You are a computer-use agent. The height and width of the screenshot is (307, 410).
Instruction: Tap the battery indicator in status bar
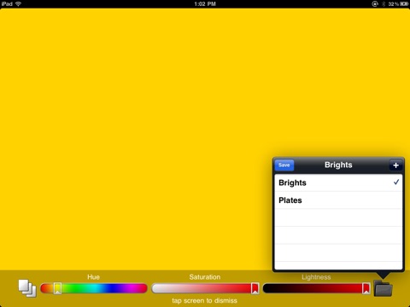[404, 3]
